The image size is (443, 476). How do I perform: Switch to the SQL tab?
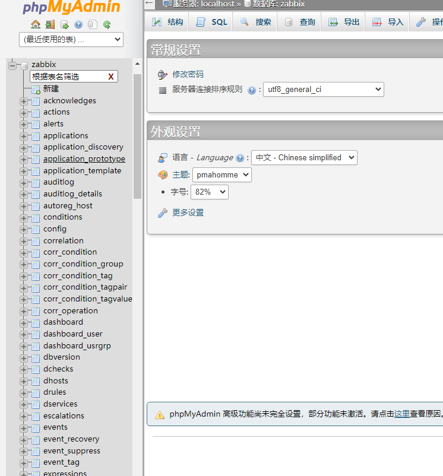[x=212, y=22]
